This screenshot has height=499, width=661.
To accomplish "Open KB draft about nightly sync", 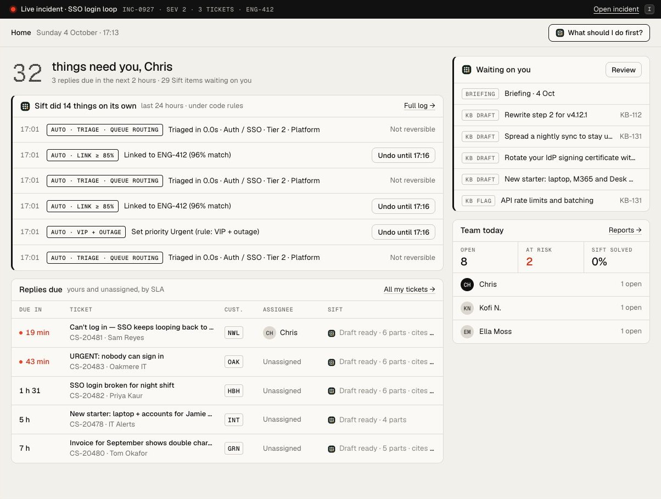I will [551, 136].
